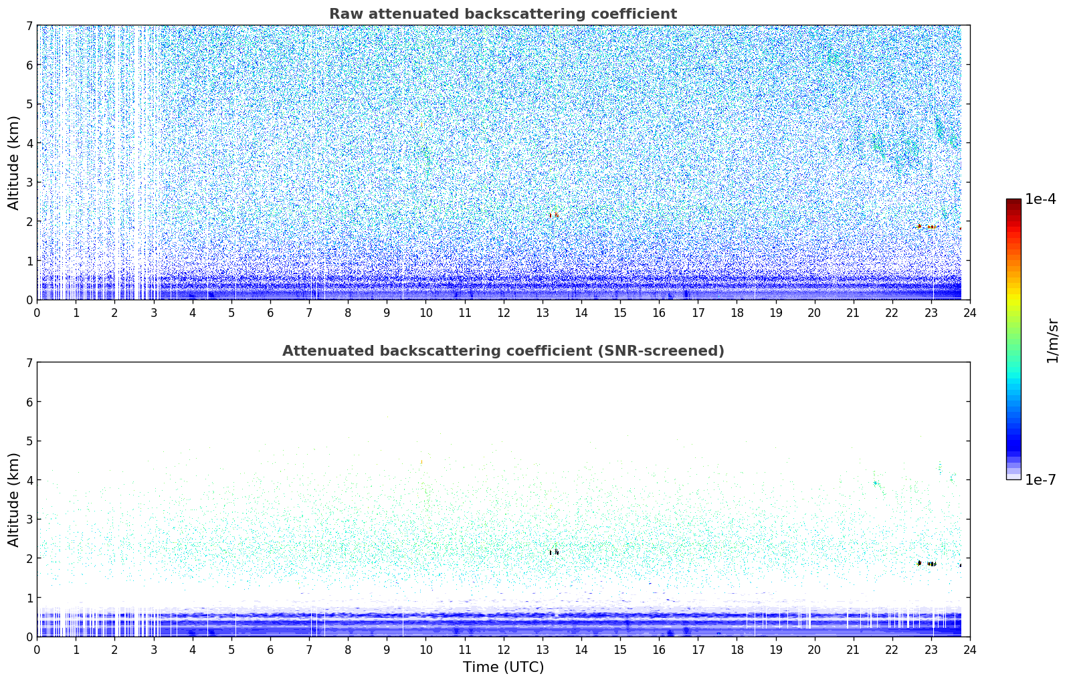Select the lower plot's 'Altitude (km)' label
The image size is (1067, 682).
[14, 499]
